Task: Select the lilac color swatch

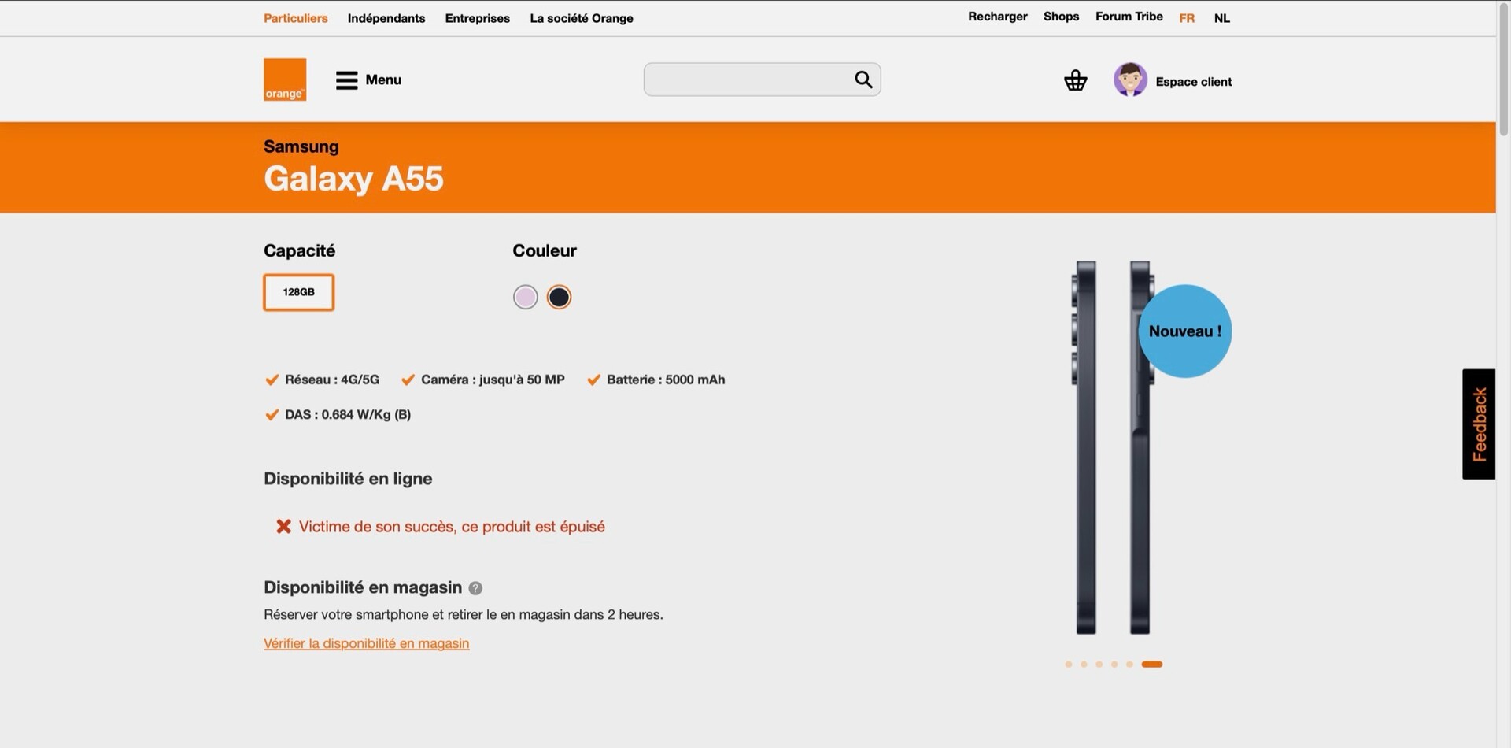Action: [525, 297]
